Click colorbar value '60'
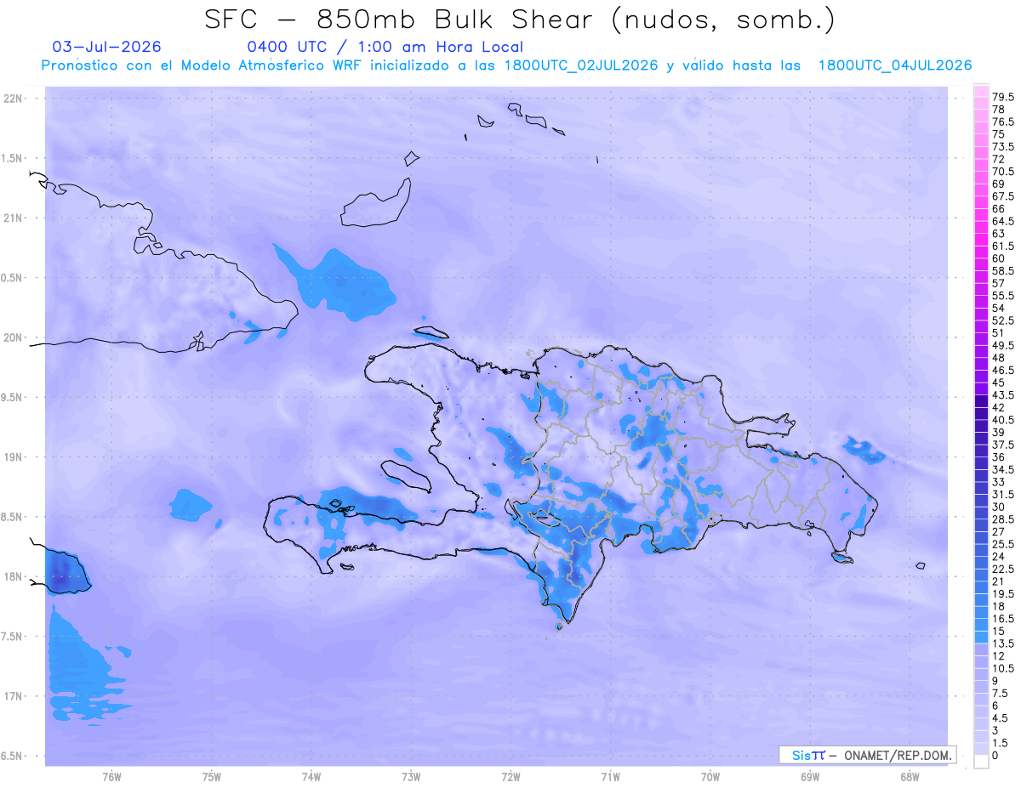1021x788 pixels. click(x=999, y=258)
